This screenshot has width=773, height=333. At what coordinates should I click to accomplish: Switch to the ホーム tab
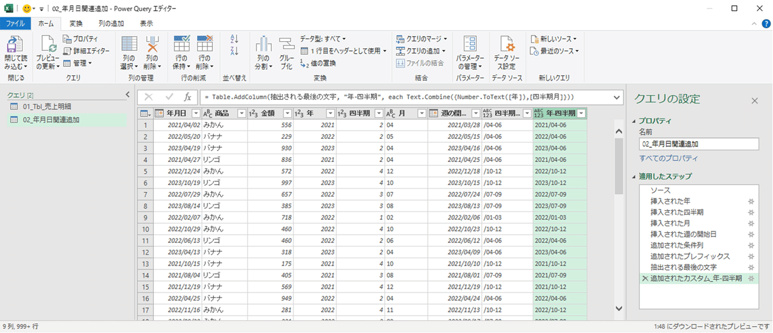[46, 23]
